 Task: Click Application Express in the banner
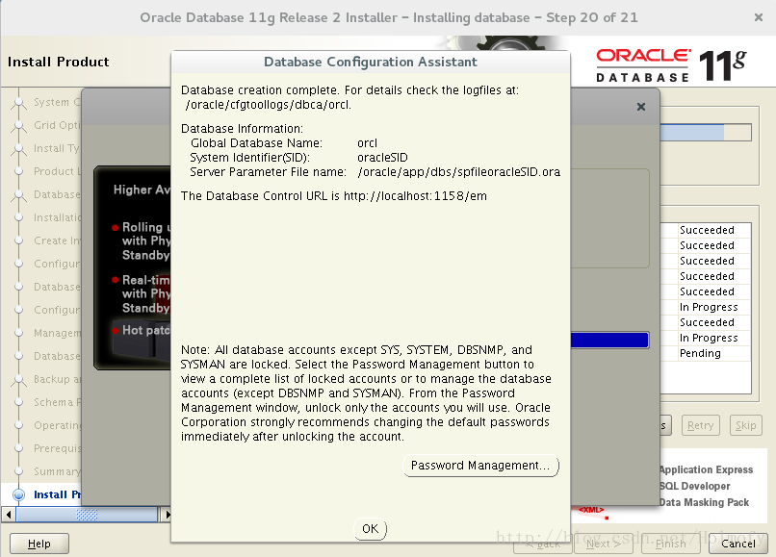coord(707,469)
